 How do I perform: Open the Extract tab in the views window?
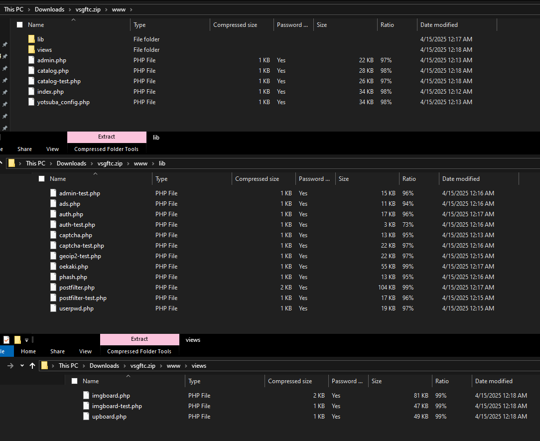(139, 339)
